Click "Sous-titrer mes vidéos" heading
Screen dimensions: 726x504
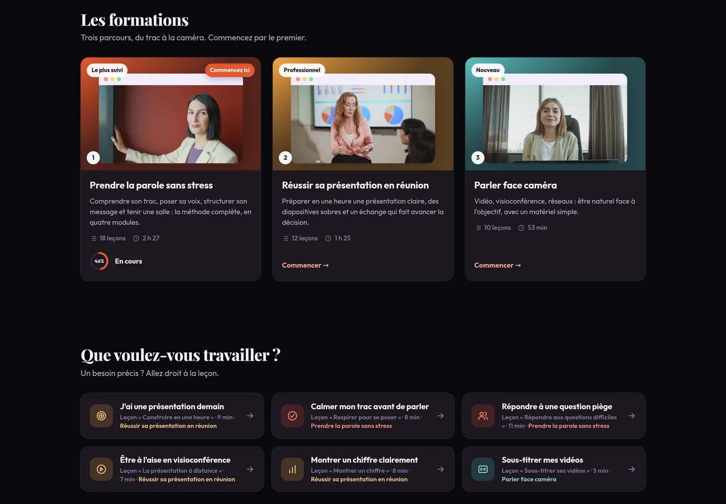click(542, 460)
